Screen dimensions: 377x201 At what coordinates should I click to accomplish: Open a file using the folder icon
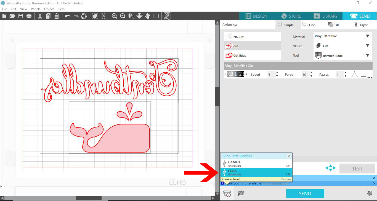pos(12,16)
